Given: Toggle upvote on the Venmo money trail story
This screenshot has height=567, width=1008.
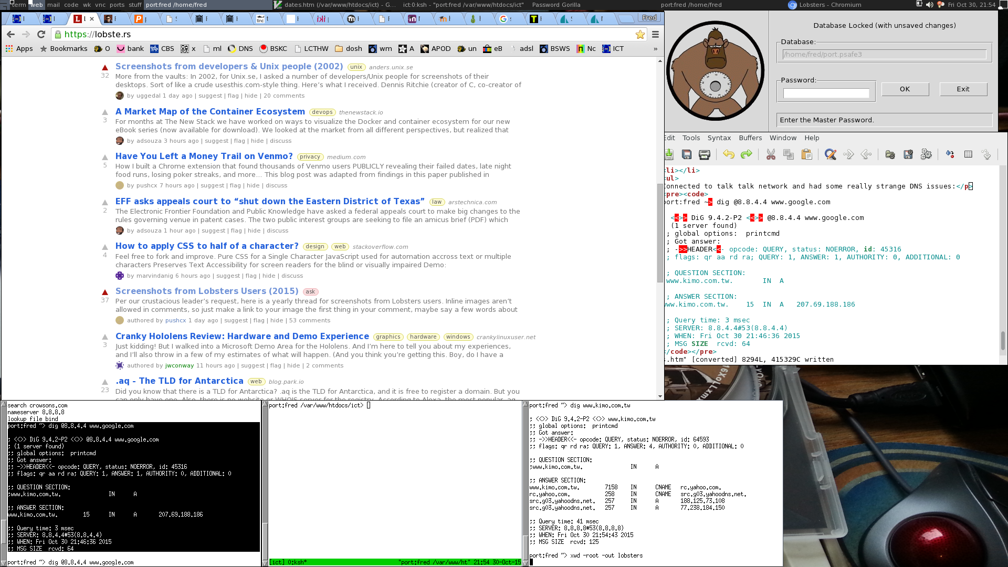Looking at the screenshot, I should pos(105,157).
